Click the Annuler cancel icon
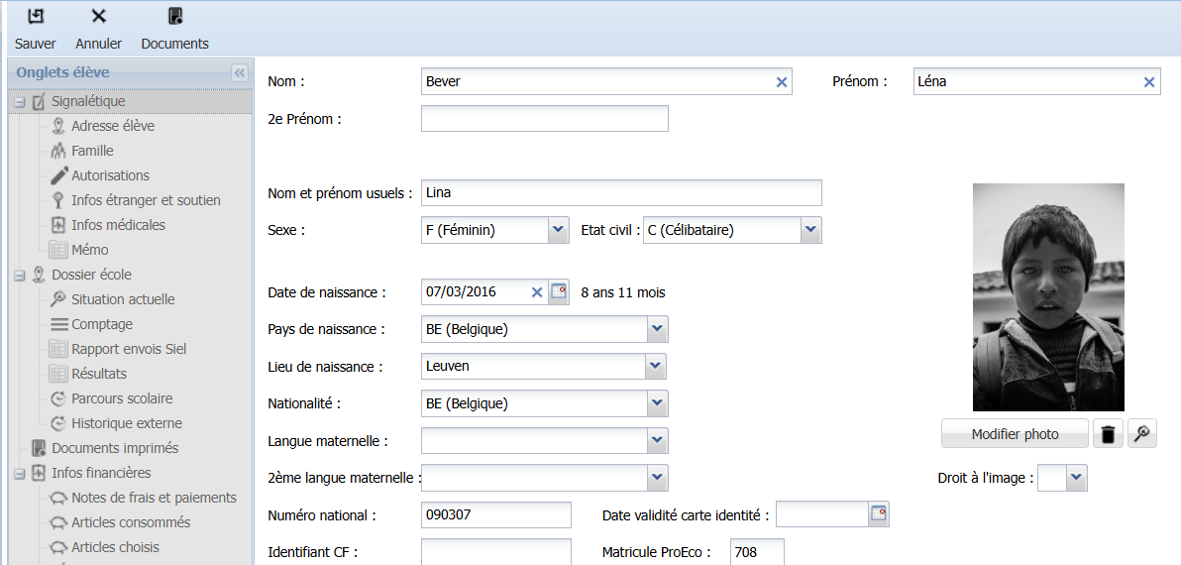1181x565 pixels. pos(99,17)
